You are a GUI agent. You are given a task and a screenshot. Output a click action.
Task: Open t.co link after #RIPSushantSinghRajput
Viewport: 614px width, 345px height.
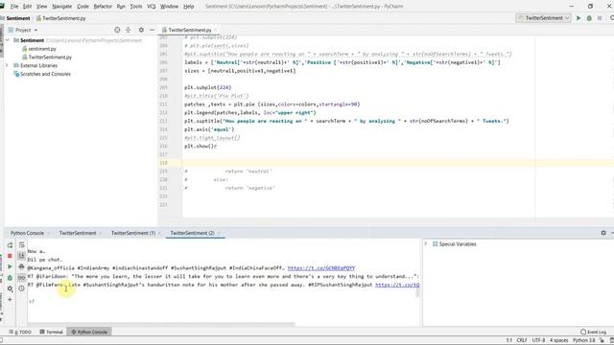click(397, 285)
